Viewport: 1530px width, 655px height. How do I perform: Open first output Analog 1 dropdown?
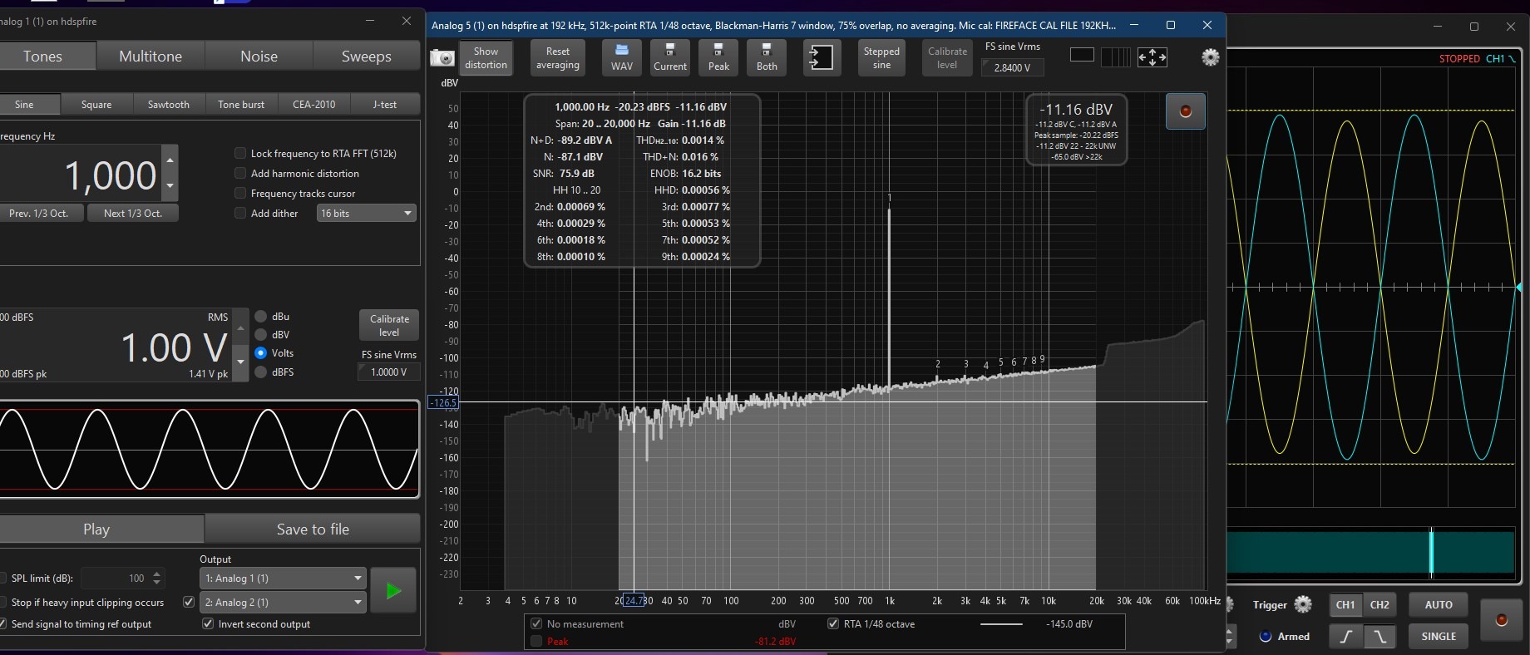click(x=283, y=578)
